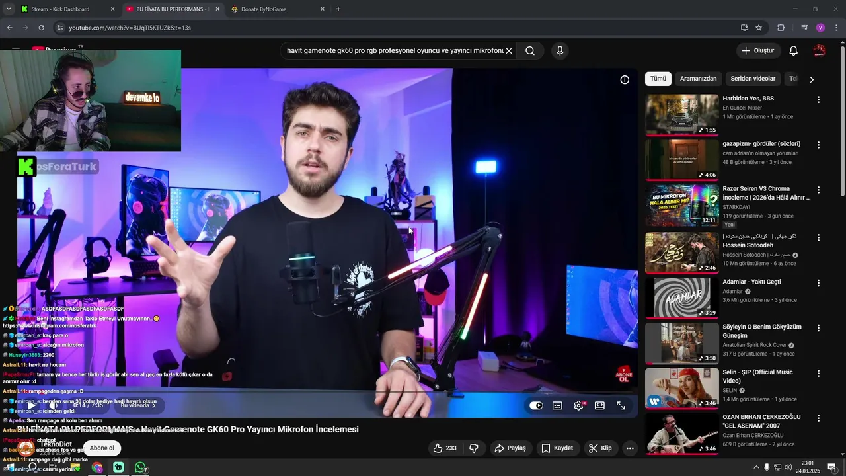Open options for Razer Seiren V3 video

[818, 190]
